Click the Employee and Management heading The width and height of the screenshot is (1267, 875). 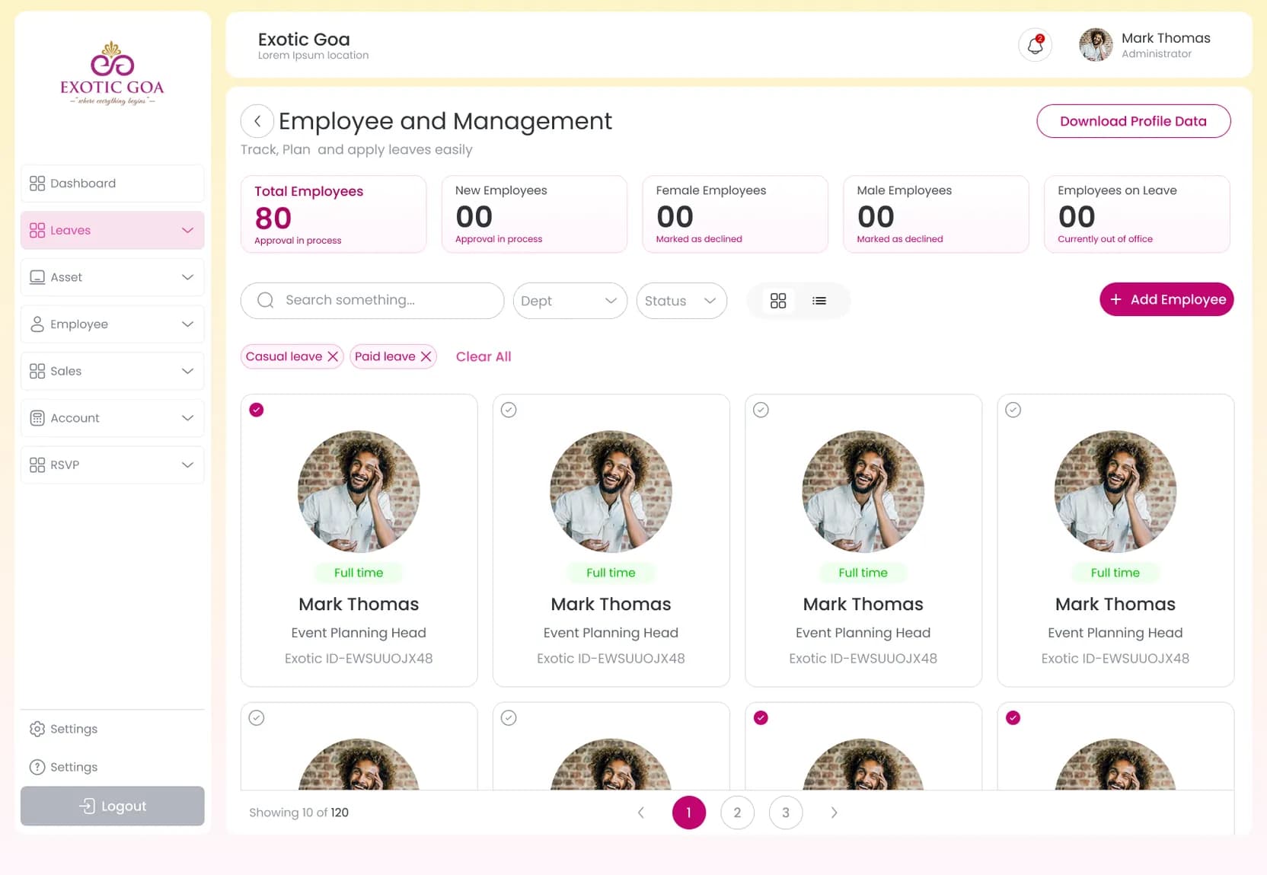[445, 121]
